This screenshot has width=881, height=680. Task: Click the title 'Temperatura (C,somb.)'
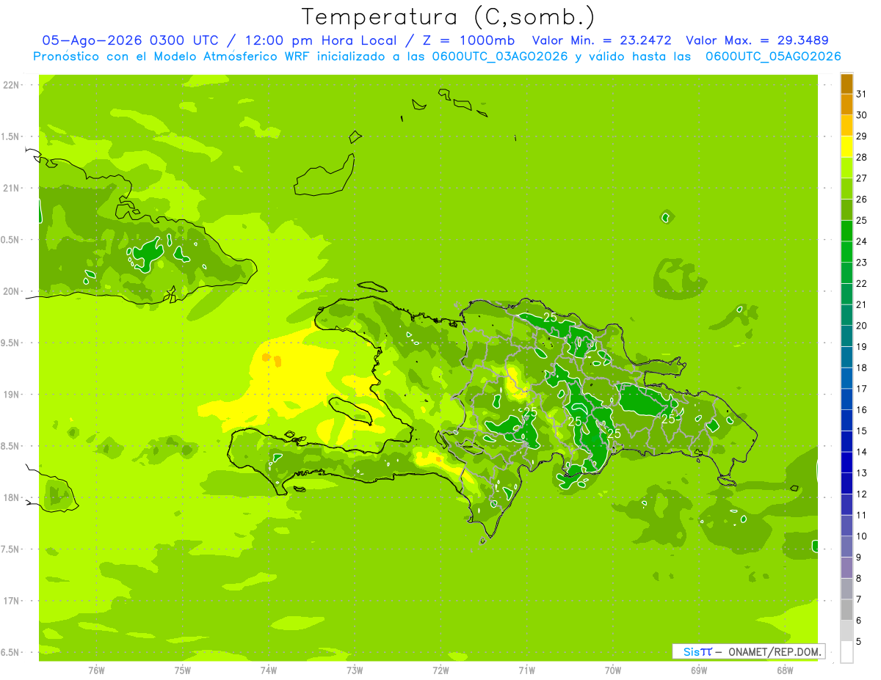[x=448, y=16]
